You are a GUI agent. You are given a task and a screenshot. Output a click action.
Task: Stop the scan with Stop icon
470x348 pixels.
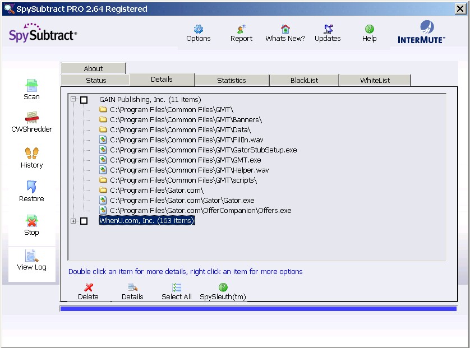coord(31,221)
